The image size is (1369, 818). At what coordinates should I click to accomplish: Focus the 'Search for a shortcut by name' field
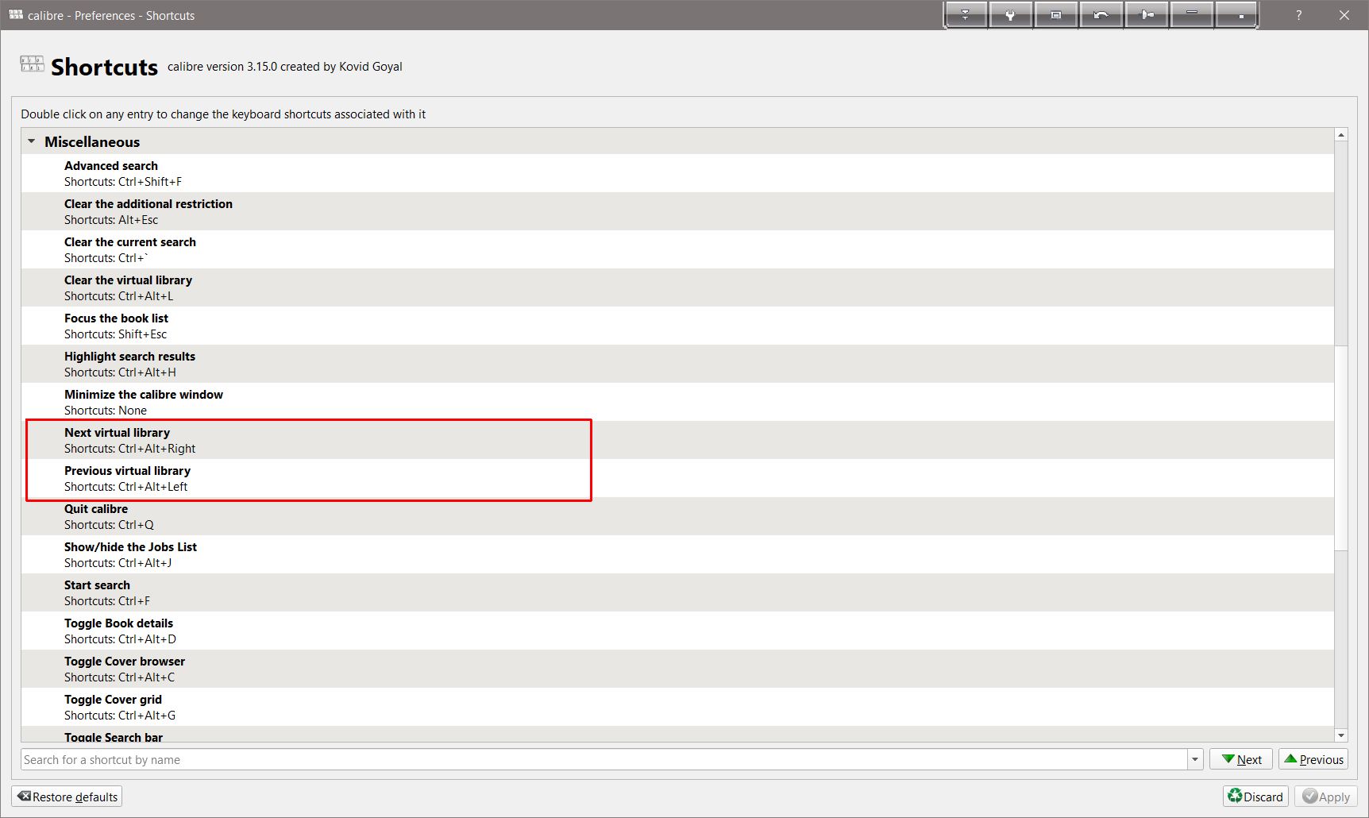point(604,760)
